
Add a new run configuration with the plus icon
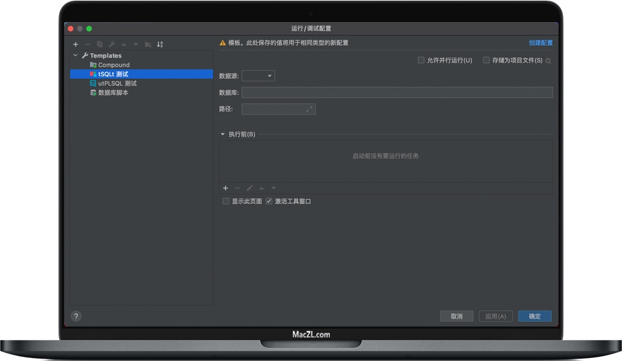75,44
